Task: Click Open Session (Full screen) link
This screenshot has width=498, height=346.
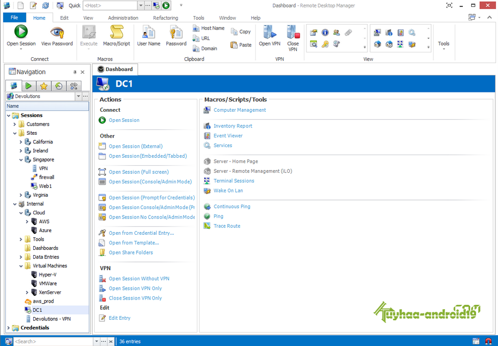Action: click(139, 172)
